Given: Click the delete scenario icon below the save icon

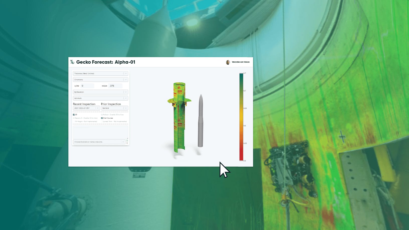Looking at the screenshot, I should tap(127, 143).
